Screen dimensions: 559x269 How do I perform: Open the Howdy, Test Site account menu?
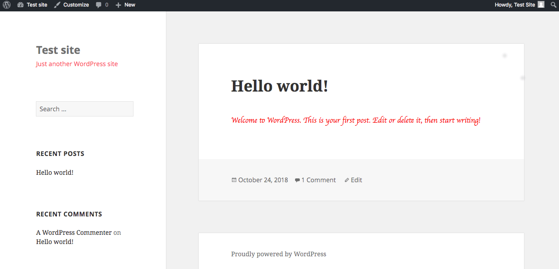[x=520, y=5]
